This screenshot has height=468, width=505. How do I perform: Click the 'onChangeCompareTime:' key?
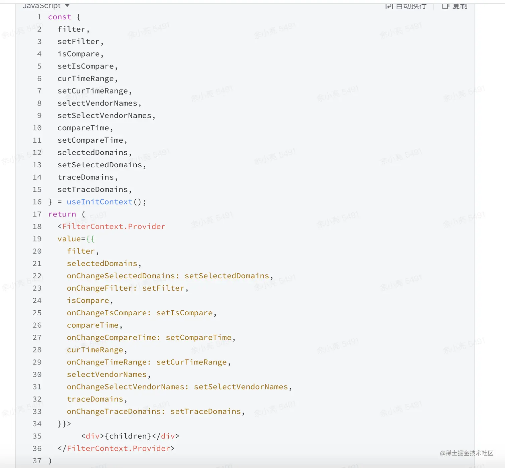pyautogui.click(x=114, y=338)
